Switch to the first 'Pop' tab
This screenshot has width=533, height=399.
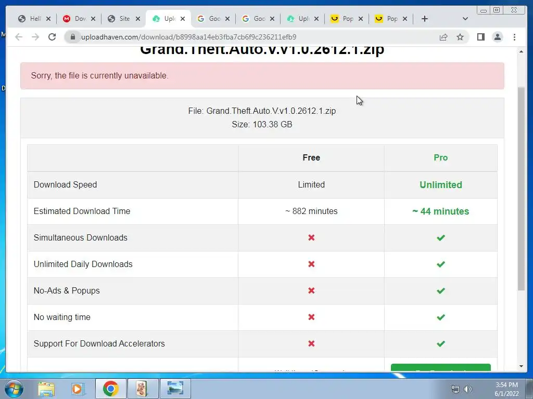click(x=343, y=19)
